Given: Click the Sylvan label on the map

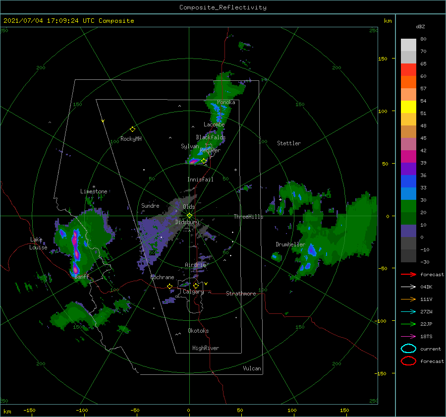Looking at the screenshot, I should tap(190, 146).
